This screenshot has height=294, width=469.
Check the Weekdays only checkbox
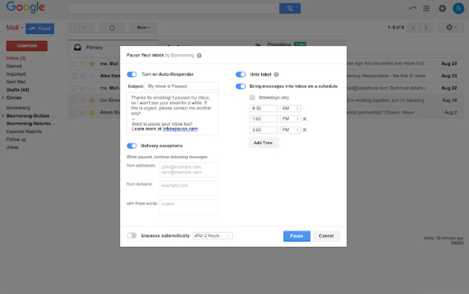252,98
